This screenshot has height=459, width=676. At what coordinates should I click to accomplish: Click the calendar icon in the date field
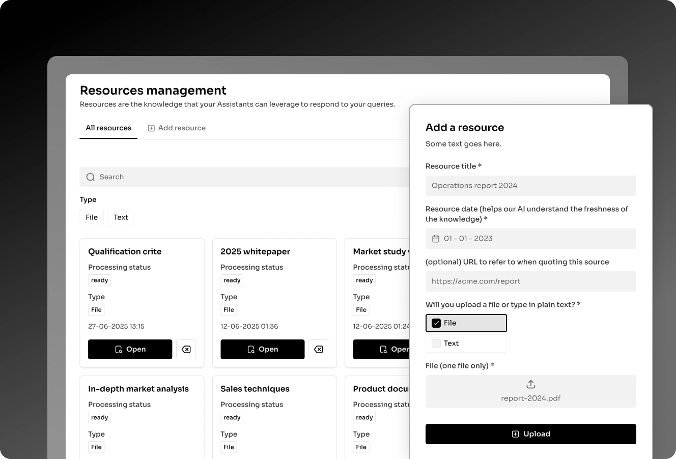tap(436, 238)
